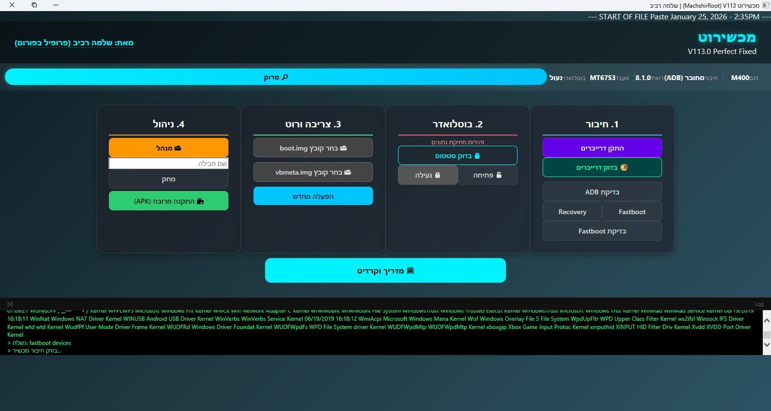Click the בדיקת Fastboot button
The width and height of the screenshot is (771, 411).
pos(602,231)
